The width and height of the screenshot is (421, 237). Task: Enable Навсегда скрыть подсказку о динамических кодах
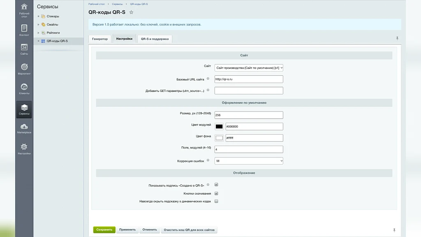click(216, 201)
